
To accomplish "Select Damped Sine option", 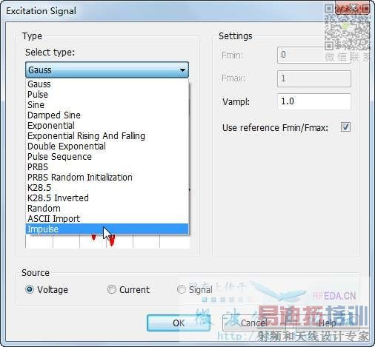I will (x=107, y=115).
